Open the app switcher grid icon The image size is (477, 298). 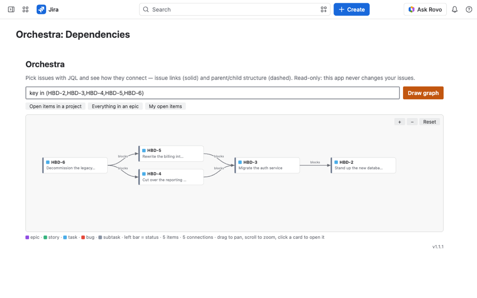click(x=25, y=9)
